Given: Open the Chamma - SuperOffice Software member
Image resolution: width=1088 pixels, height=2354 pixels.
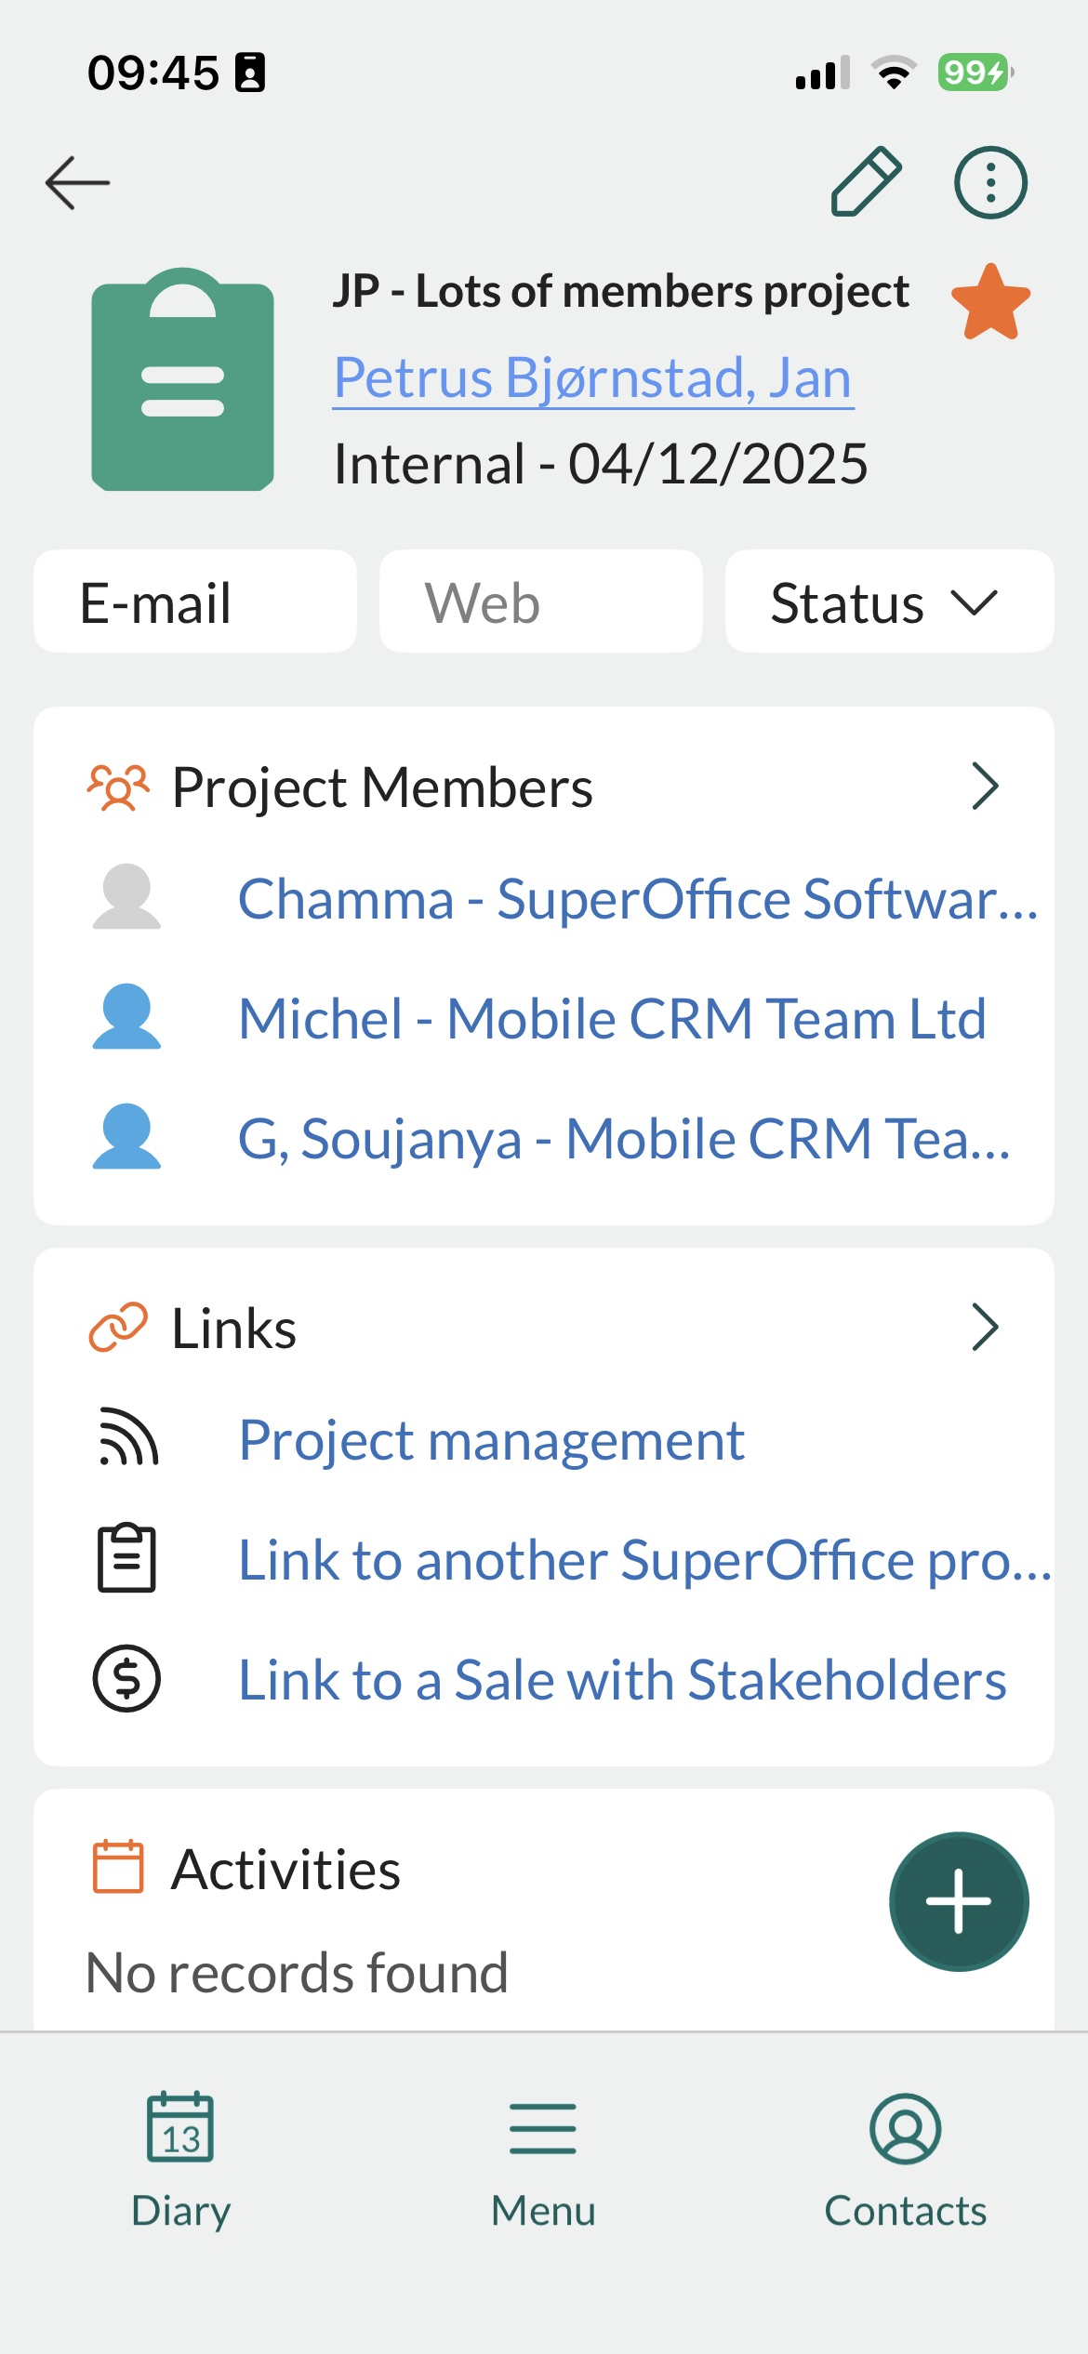Looking at the screenshot, I should click(x=637, y=899).
